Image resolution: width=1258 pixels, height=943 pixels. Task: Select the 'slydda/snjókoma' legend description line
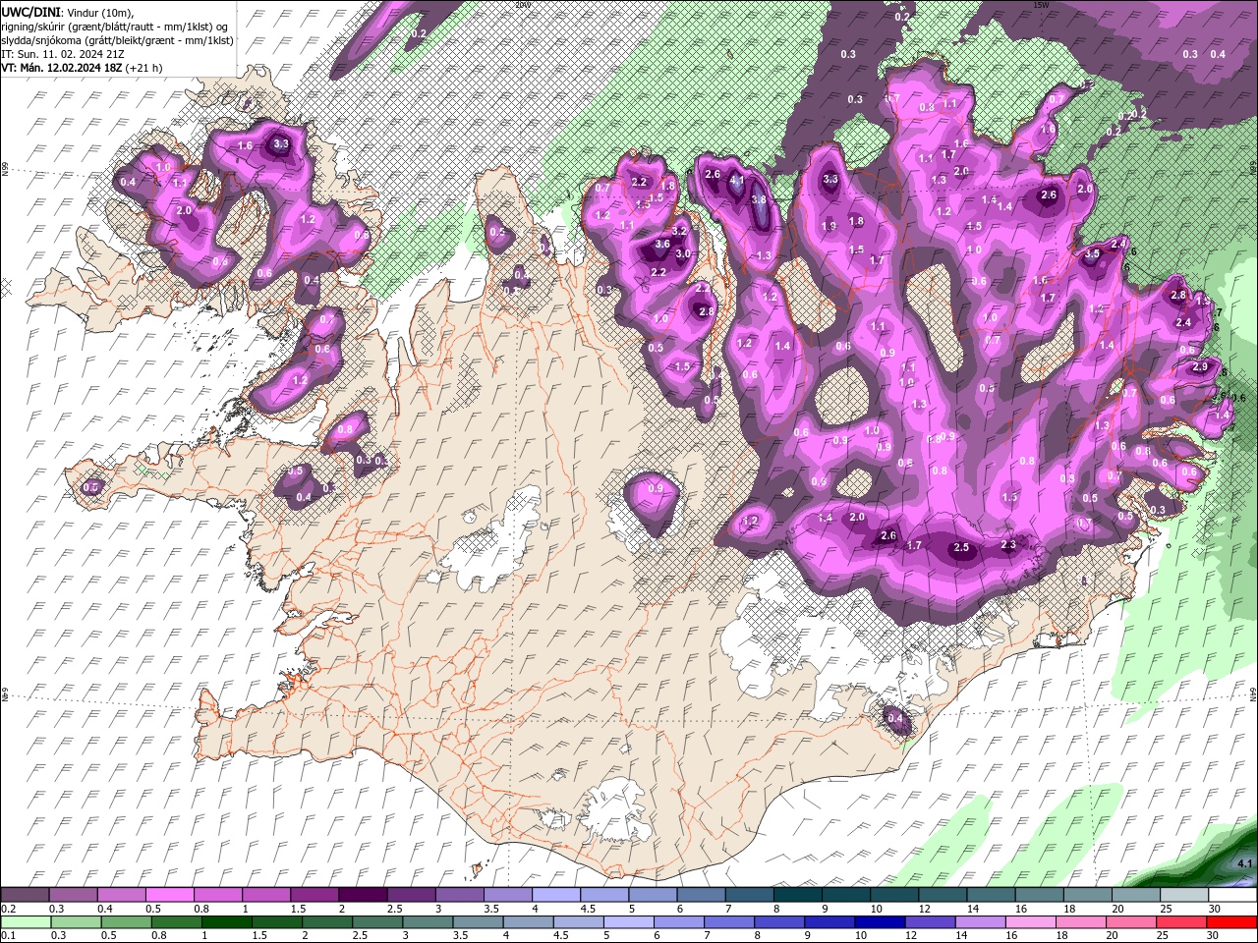click(117, 40)
